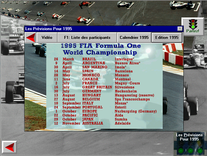Click the Monza* circuit name

tap(121, 103)
